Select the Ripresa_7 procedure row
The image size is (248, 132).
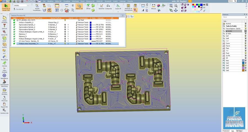coord(68,34)
